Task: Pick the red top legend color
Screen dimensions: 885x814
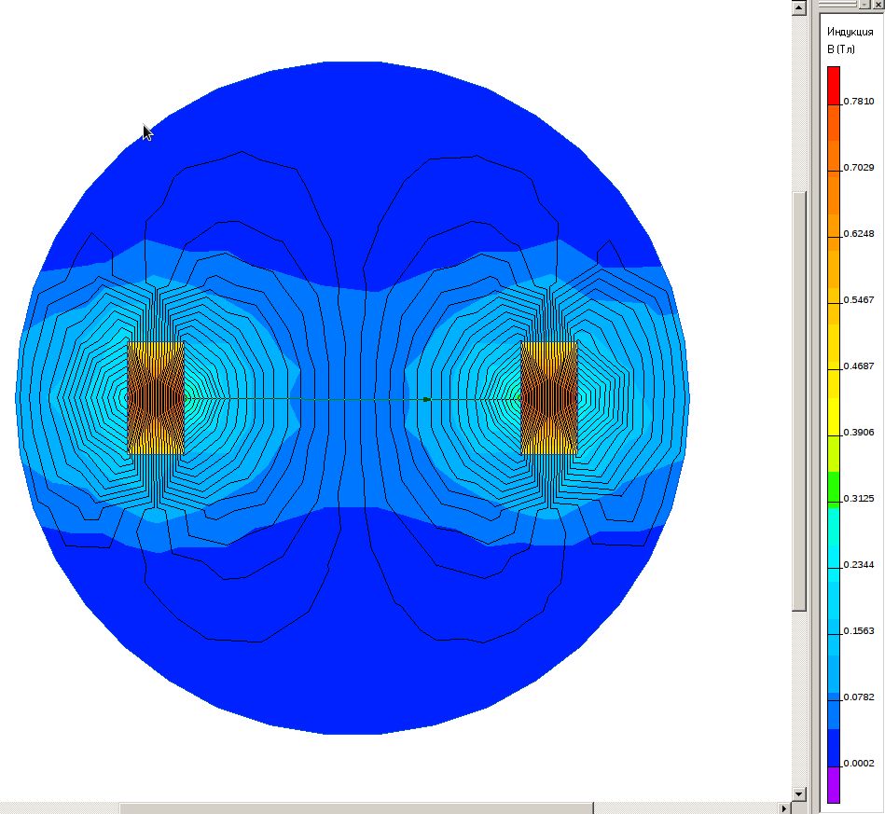Action: 834,85
